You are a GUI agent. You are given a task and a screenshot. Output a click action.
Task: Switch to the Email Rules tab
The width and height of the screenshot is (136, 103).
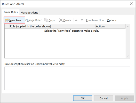11,12
